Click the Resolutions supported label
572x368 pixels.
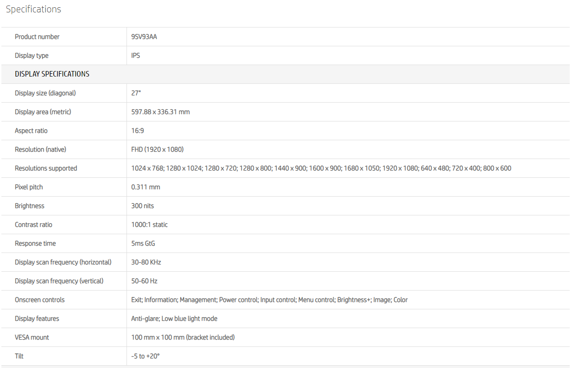(x=46, y=168)
